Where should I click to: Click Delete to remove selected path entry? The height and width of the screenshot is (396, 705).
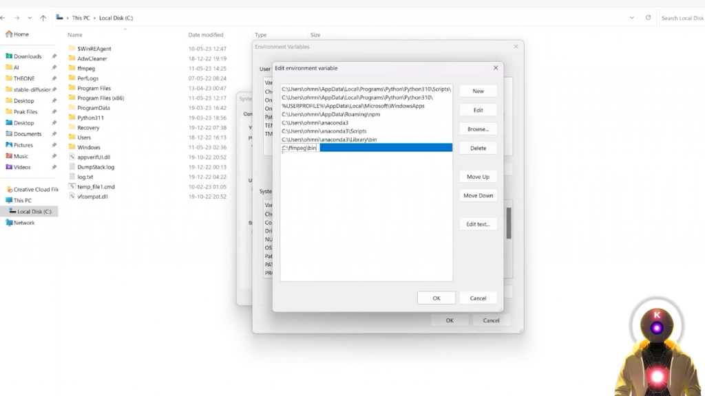tap(478, 148)
